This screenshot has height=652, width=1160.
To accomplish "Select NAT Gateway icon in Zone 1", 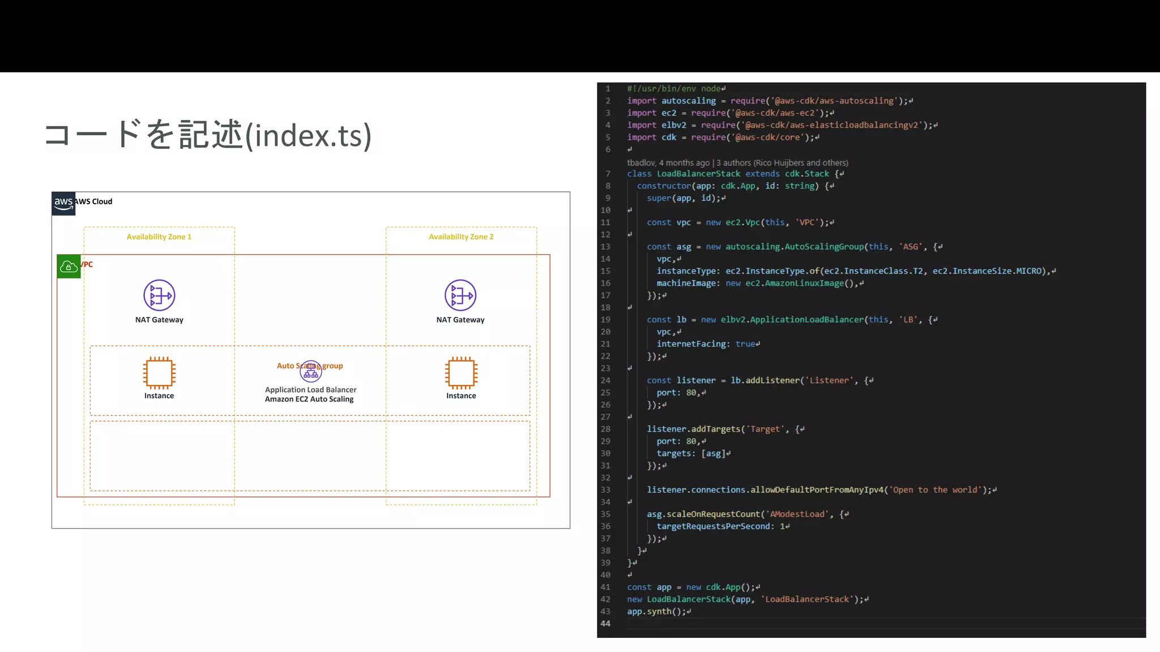I will 159,295.
